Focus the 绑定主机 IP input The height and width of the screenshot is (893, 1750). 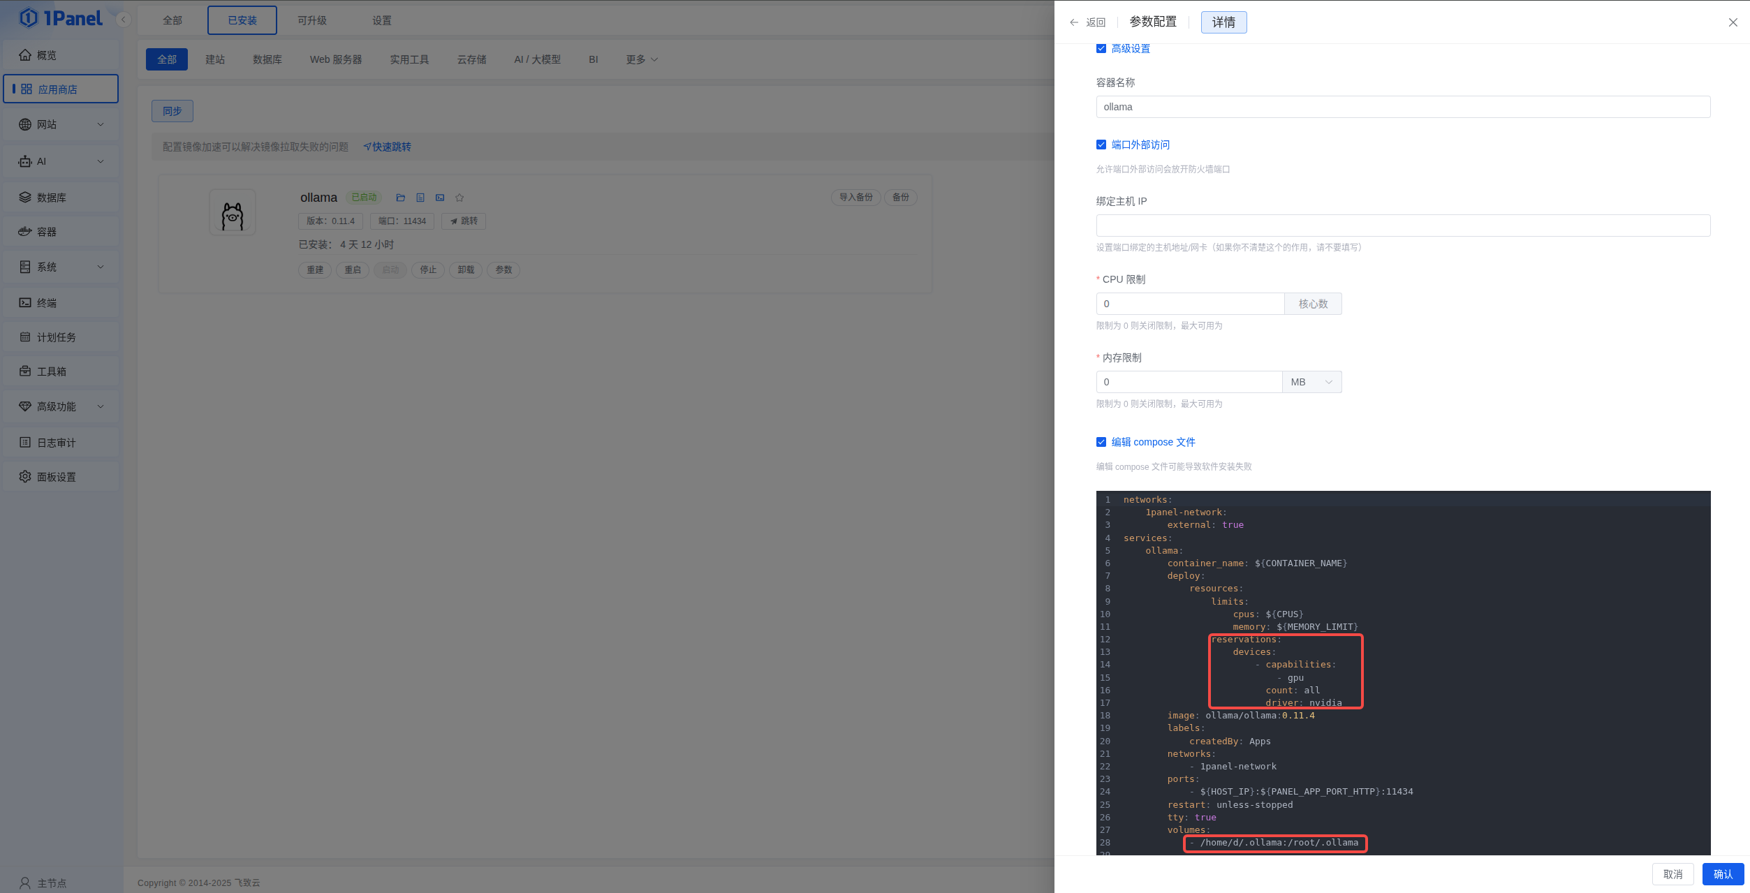coord(1403,226)
